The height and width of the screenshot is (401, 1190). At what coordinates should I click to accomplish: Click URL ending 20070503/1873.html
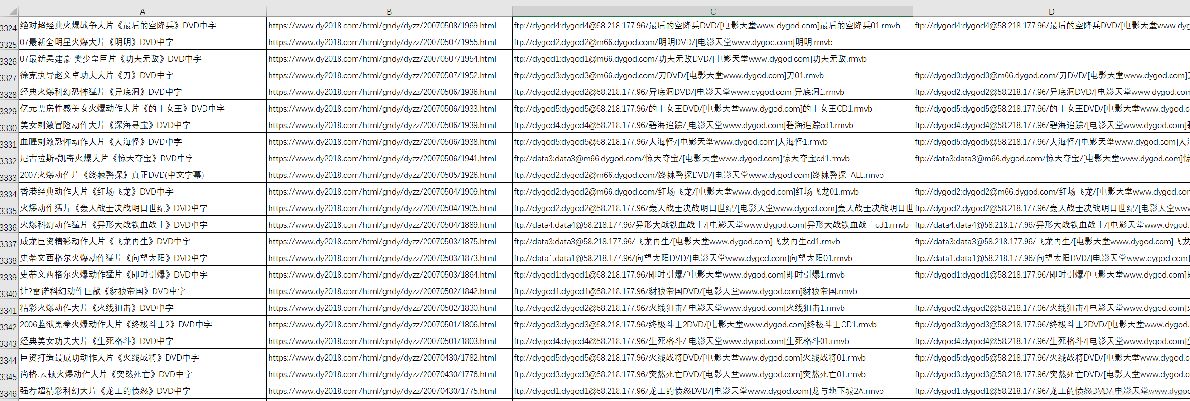(382, 258)
